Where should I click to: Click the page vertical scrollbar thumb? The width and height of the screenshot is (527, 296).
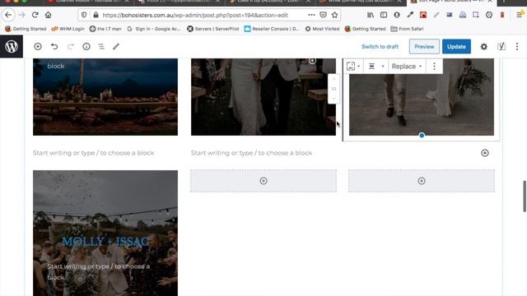[525, 197]
